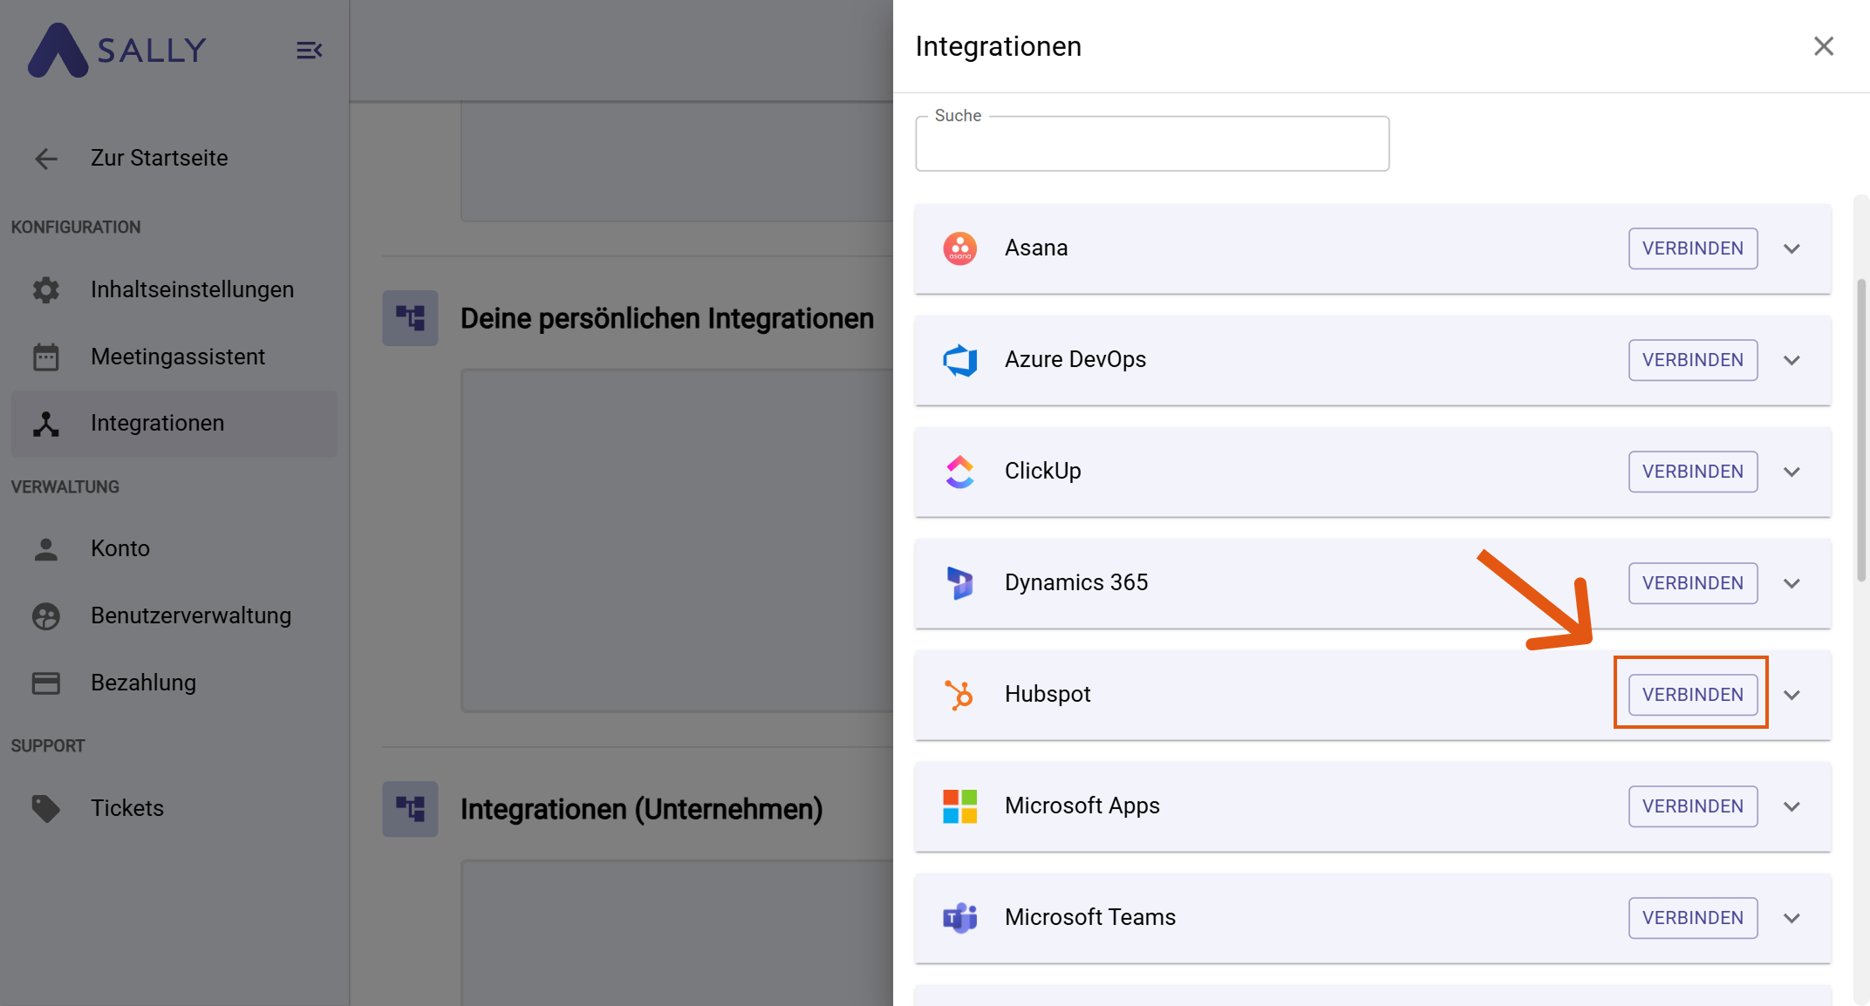
Task: Expand the Microsoft Apps row
Action: tap(1792, 807)
